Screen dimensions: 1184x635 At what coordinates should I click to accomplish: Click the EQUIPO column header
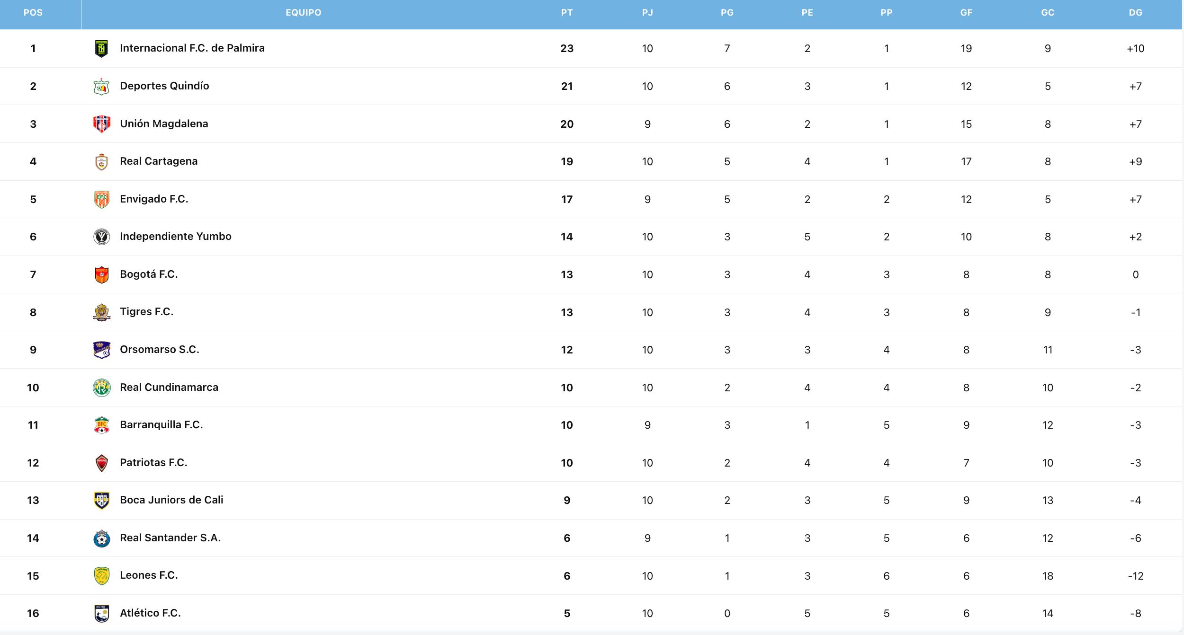coord(303,13)
